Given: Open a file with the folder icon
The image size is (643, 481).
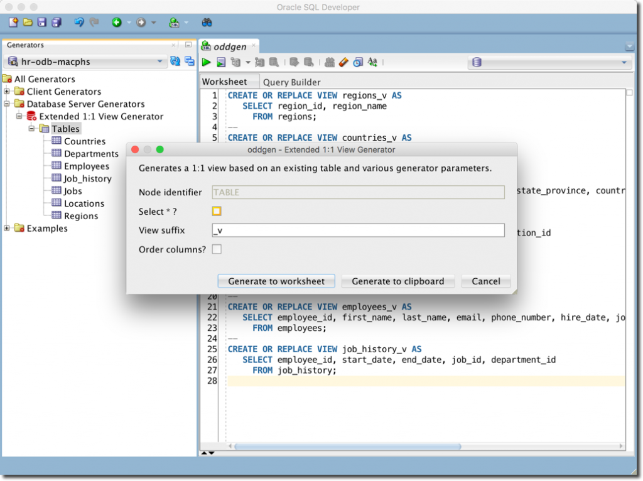Looking at the screenshot, I should click(x=27, y=22).
